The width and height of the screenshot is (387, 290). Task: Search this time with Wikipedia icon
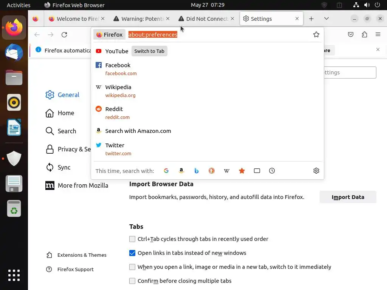tap(227, 171)
